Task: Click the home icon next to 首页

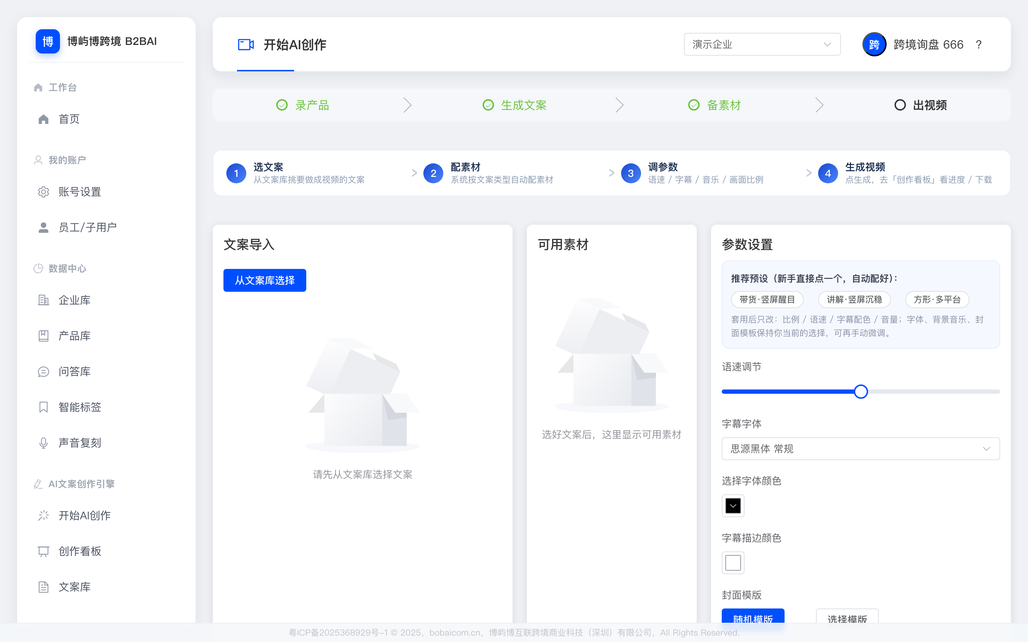Action: click(43, 119)
